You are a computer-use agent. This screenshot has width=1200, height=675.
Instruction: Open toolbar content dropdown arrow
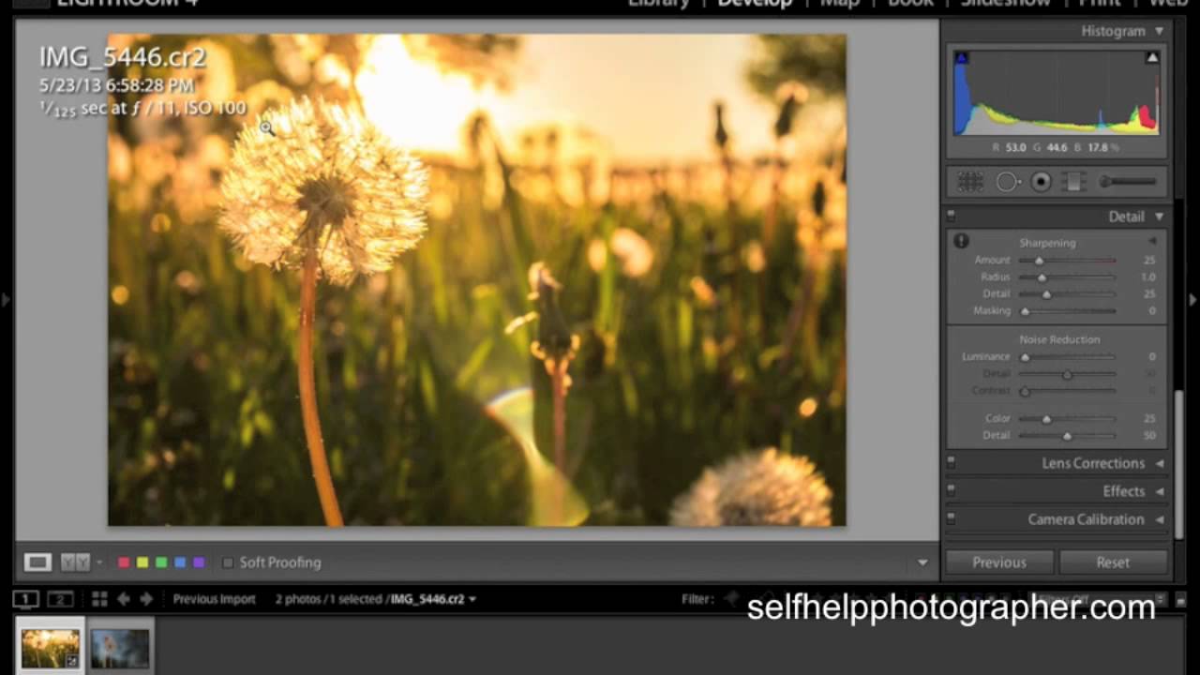(922, 562)
